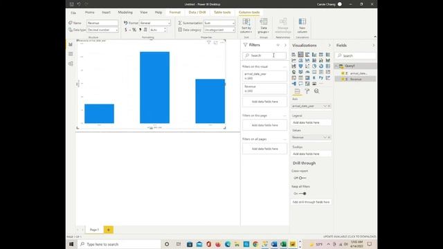Pick the area chart visualization
The height and width of the screenshot is (249, 443).
pyautogui.click(x=300, y=60)
